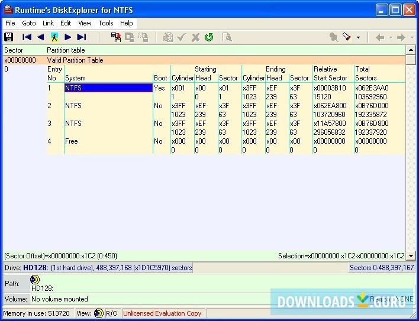Open the View menu
This screenshot has height=321, width=419.
pos(85,23)
